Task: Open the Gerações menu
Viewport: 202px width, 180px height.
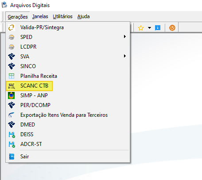Action: tap(18, 17)
